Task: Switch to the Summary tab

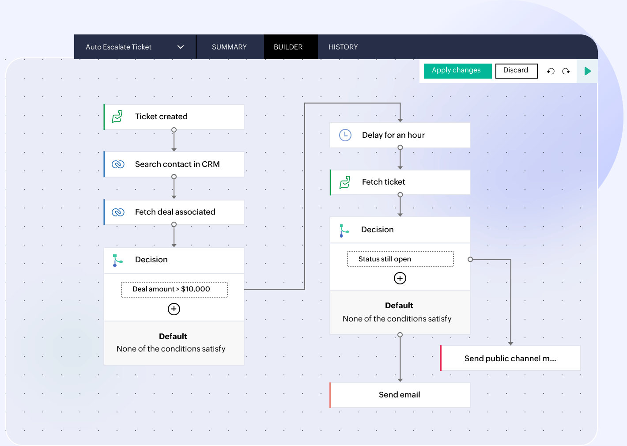Action: (x=229, y=47)
